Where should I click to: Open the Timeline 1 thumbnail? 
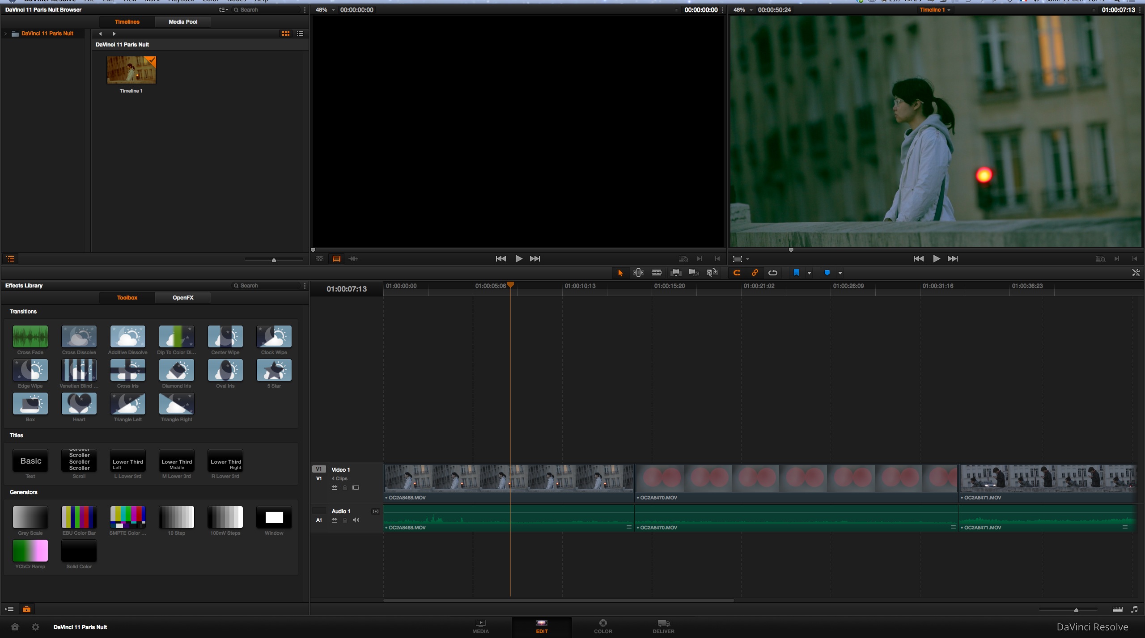pos(131,70)
